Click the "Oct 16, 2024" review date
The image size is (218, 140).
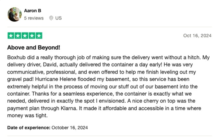click(x=197, y=36)
